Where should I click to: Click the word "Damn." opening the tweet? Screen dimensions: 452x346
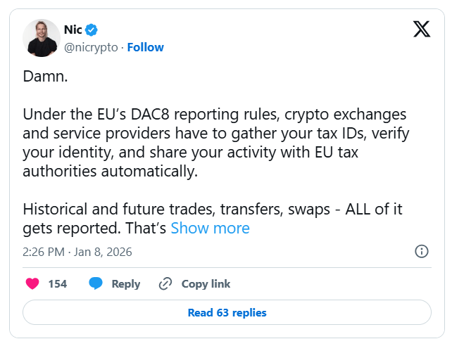coord(46,76)
